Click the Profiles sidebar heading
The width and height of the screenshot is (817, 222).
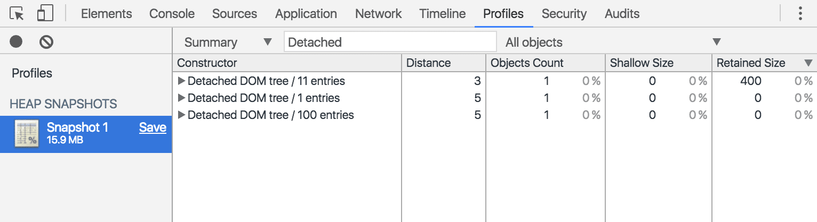[x=32, y=73]
